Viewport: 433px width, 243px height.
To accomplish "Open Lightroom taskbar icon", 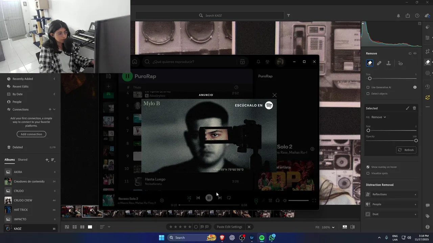I will click(252, 238).
